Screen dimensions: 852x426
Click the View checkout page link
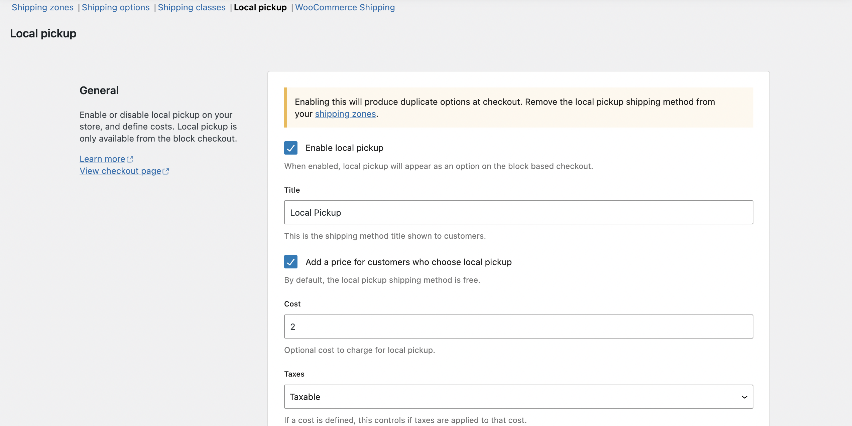click(120, 171)
